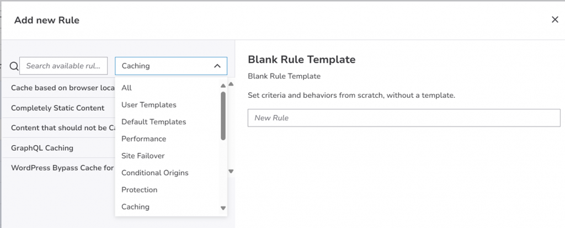Choose Site Failover category
The image size is (565, 228).
tap(143, 156)
